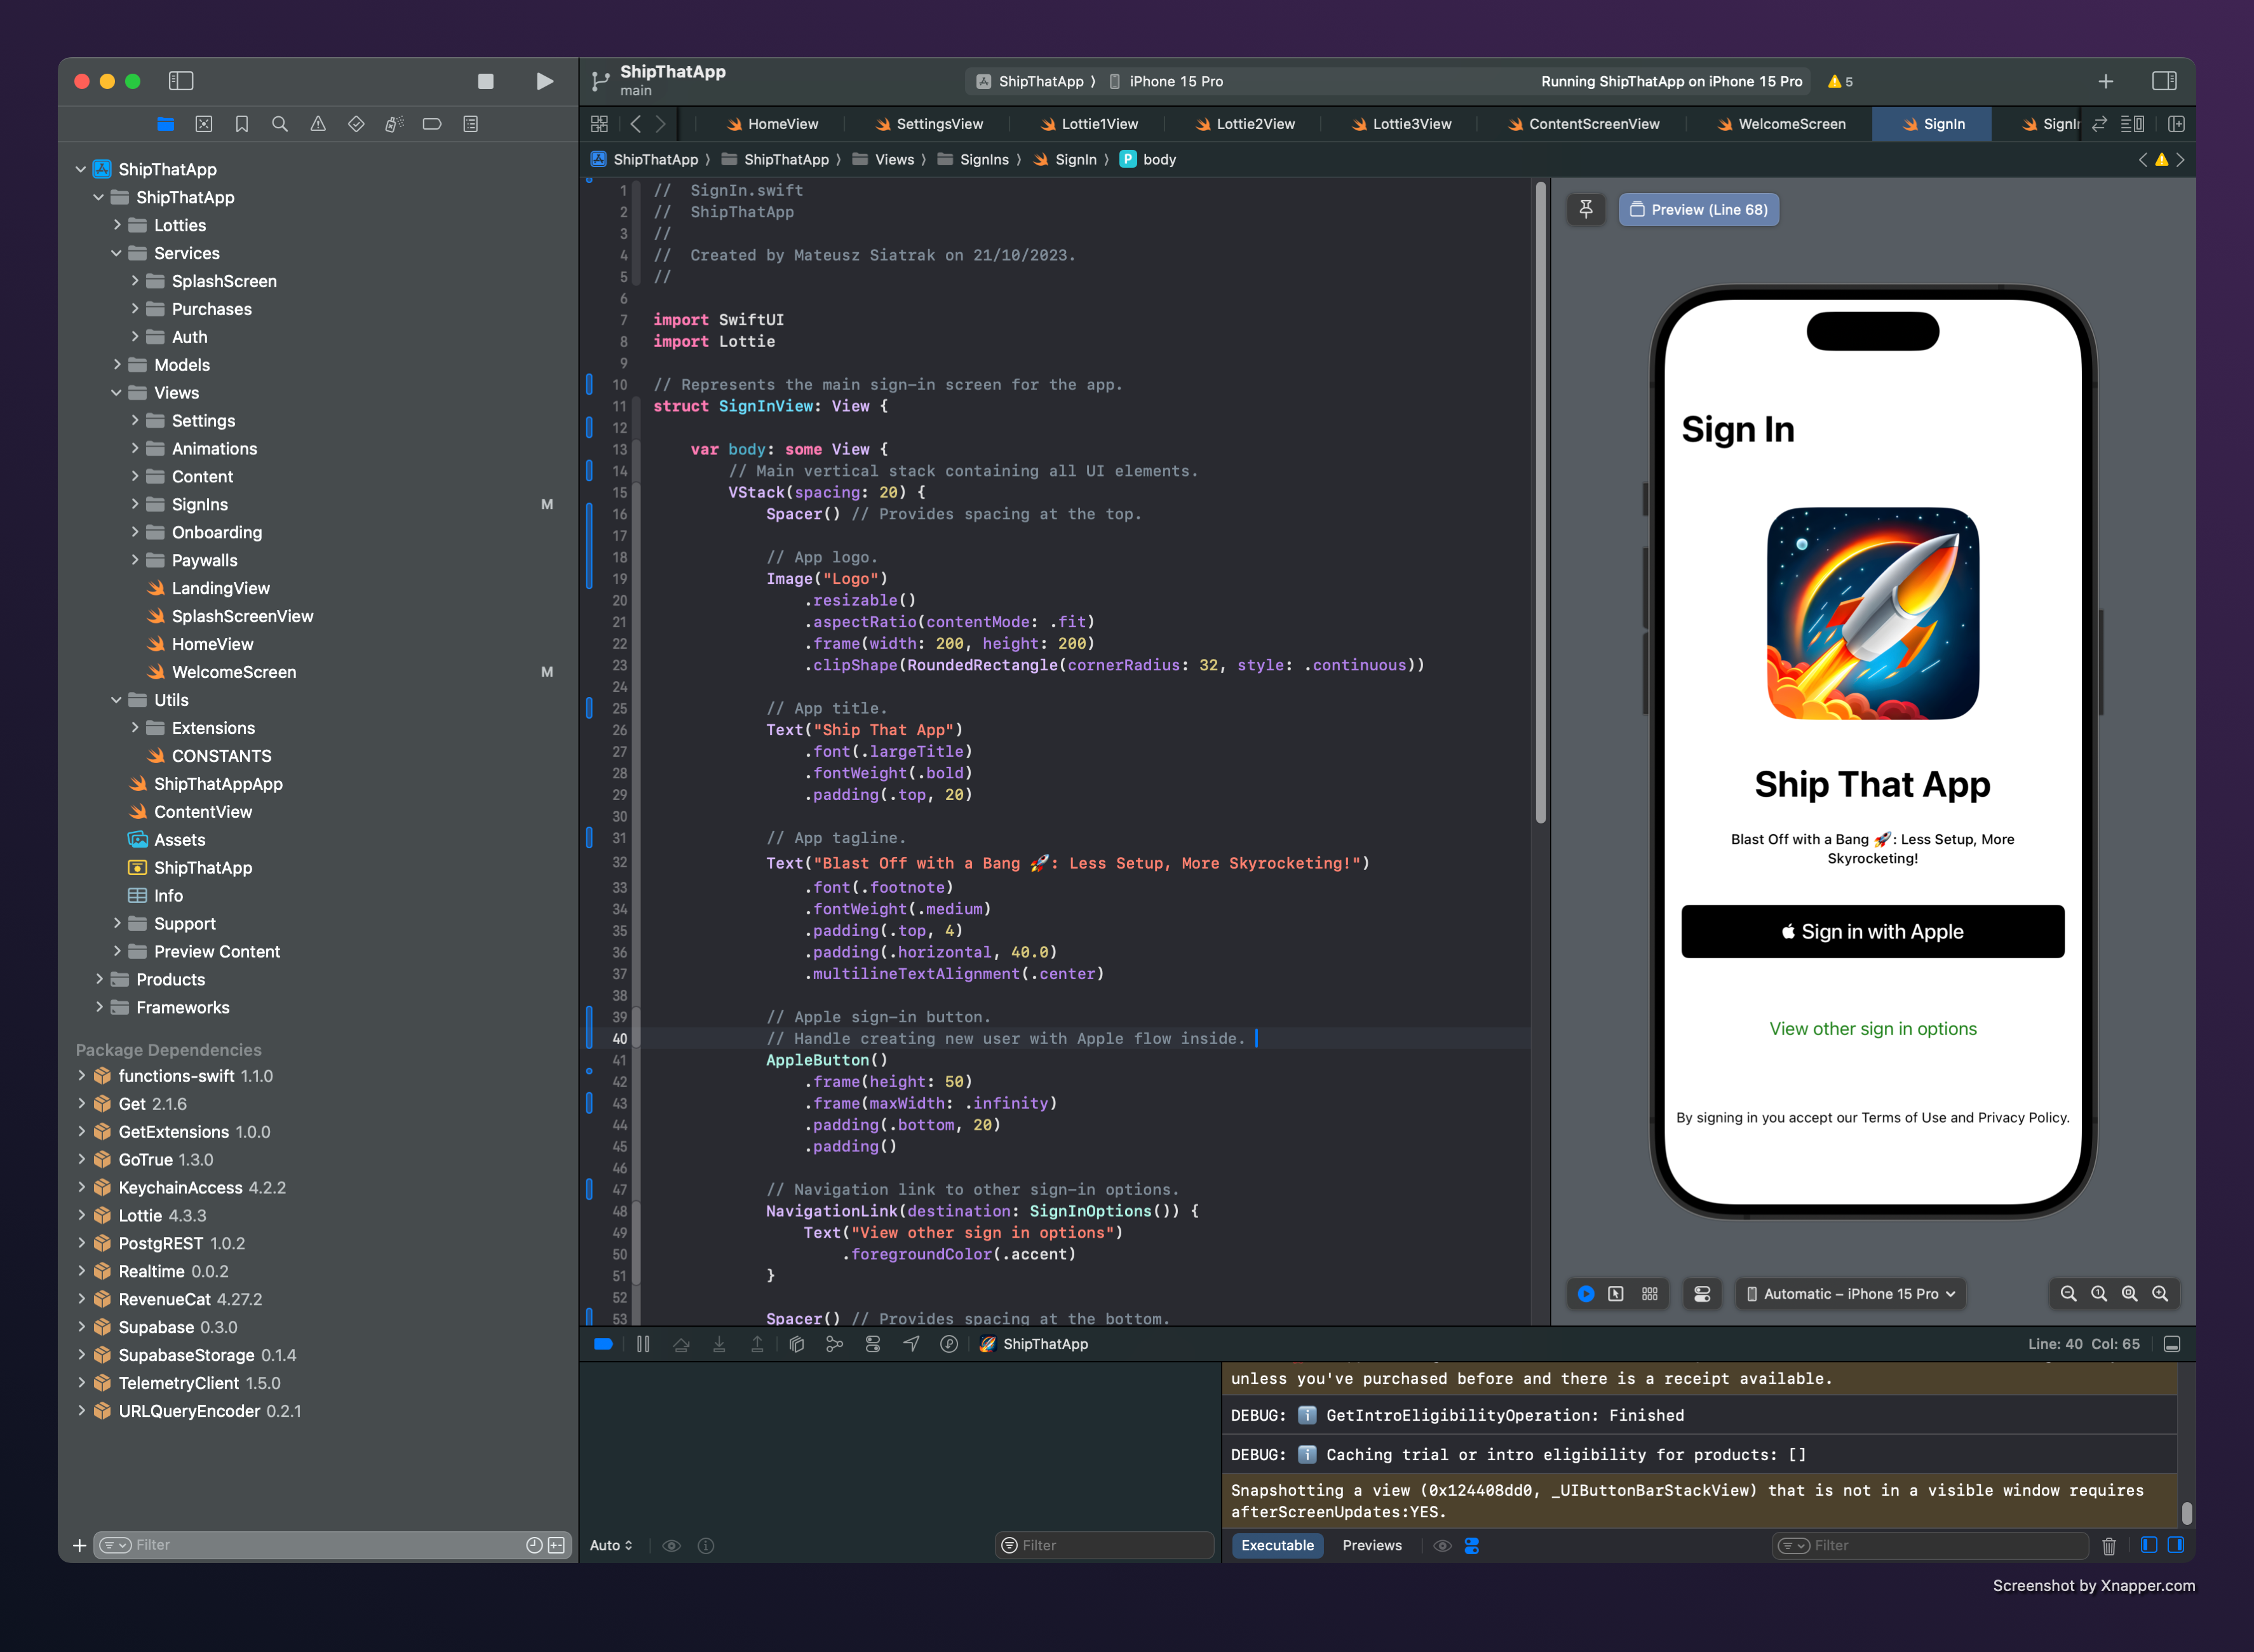Open the project navigator folder icon
Screen dimensions: 2254x1652
166,124
